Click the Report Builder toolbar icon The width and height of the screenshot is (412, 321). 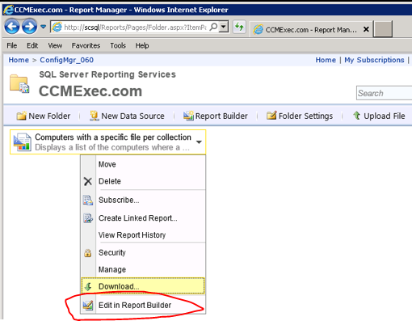[x=188, y=116]
